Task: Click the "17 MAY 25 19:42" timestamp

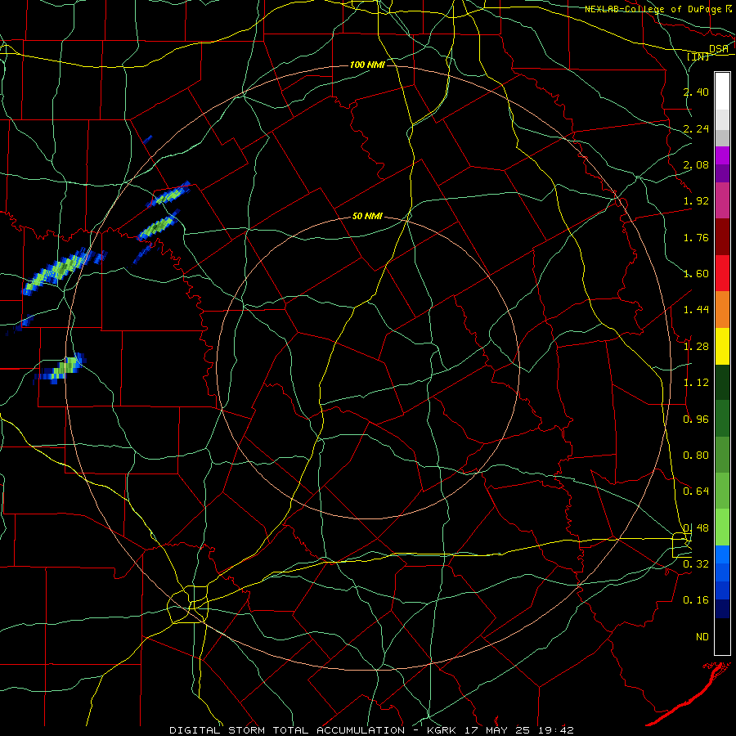Action: pyautogui.click(x=519, y=730)
